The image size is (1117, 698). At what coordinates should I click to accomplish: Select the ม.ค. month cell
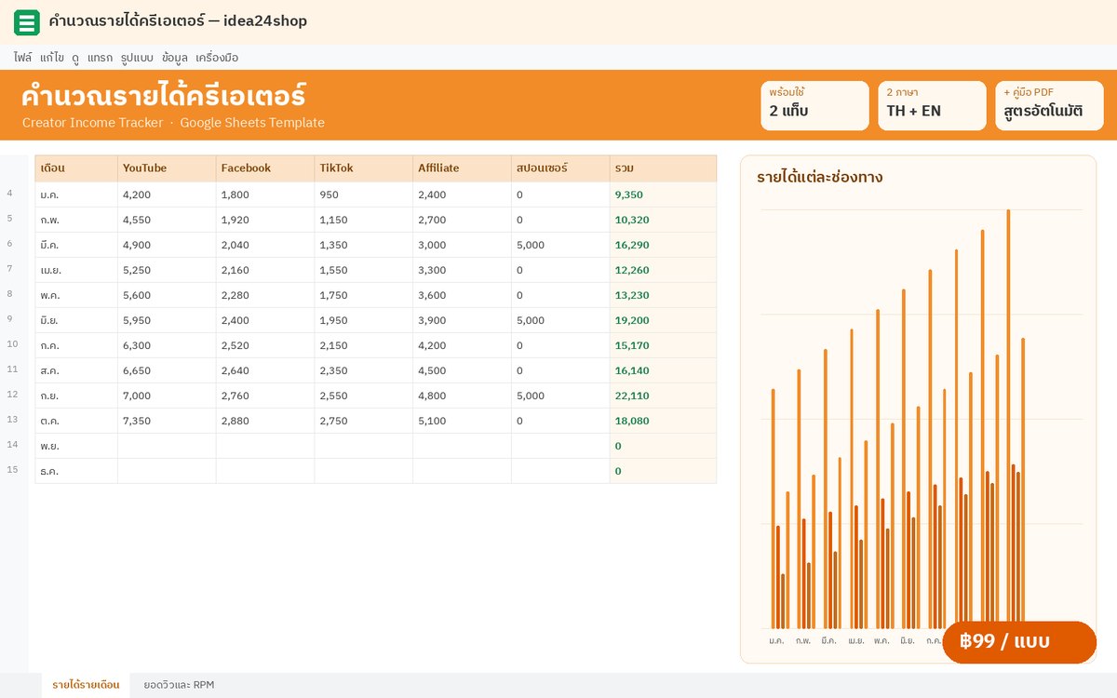coord(76,195)
